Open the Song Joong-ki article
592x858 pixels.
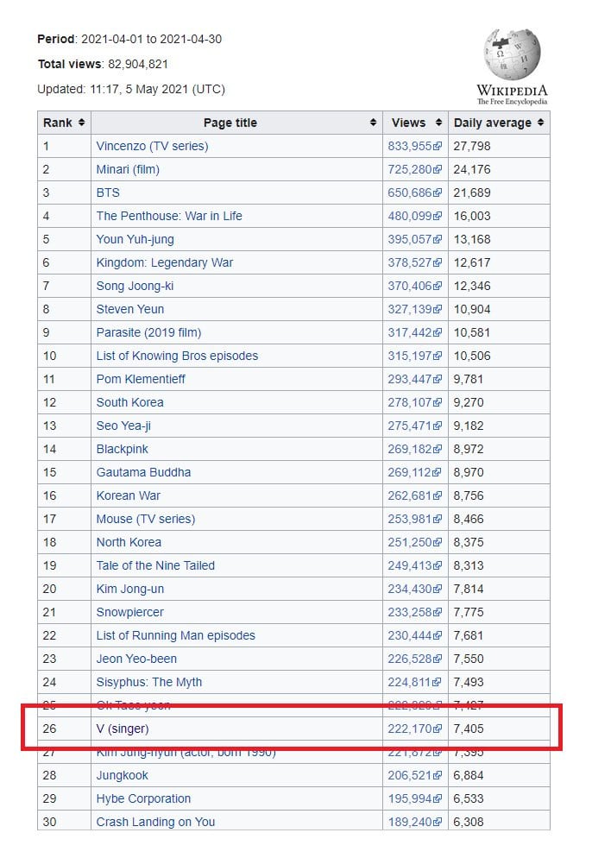pos(135,287)
